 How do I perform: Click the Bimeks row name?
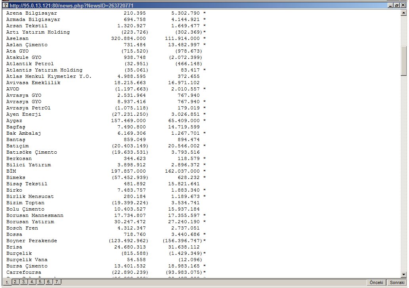[16, 177]
